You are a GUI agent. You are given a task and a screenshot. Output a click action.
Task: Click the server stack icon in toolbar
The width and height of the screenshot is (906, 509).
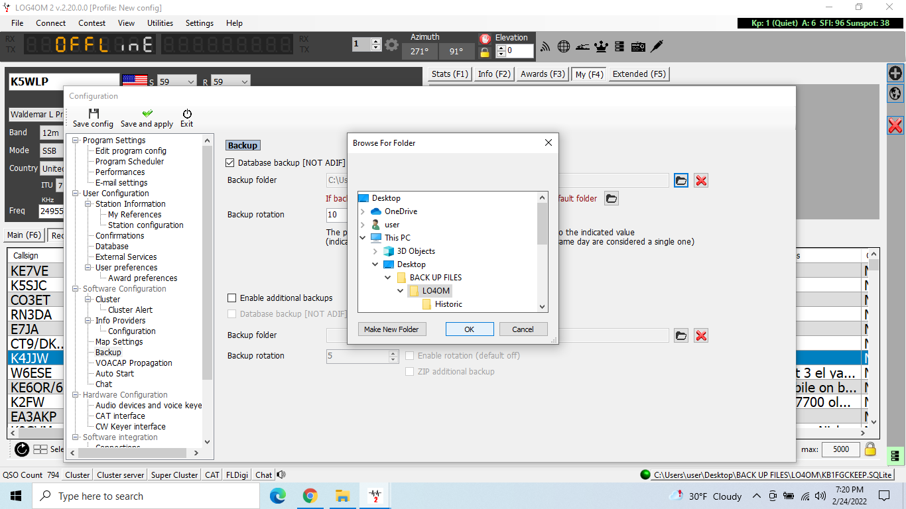(x=619, y=46)
